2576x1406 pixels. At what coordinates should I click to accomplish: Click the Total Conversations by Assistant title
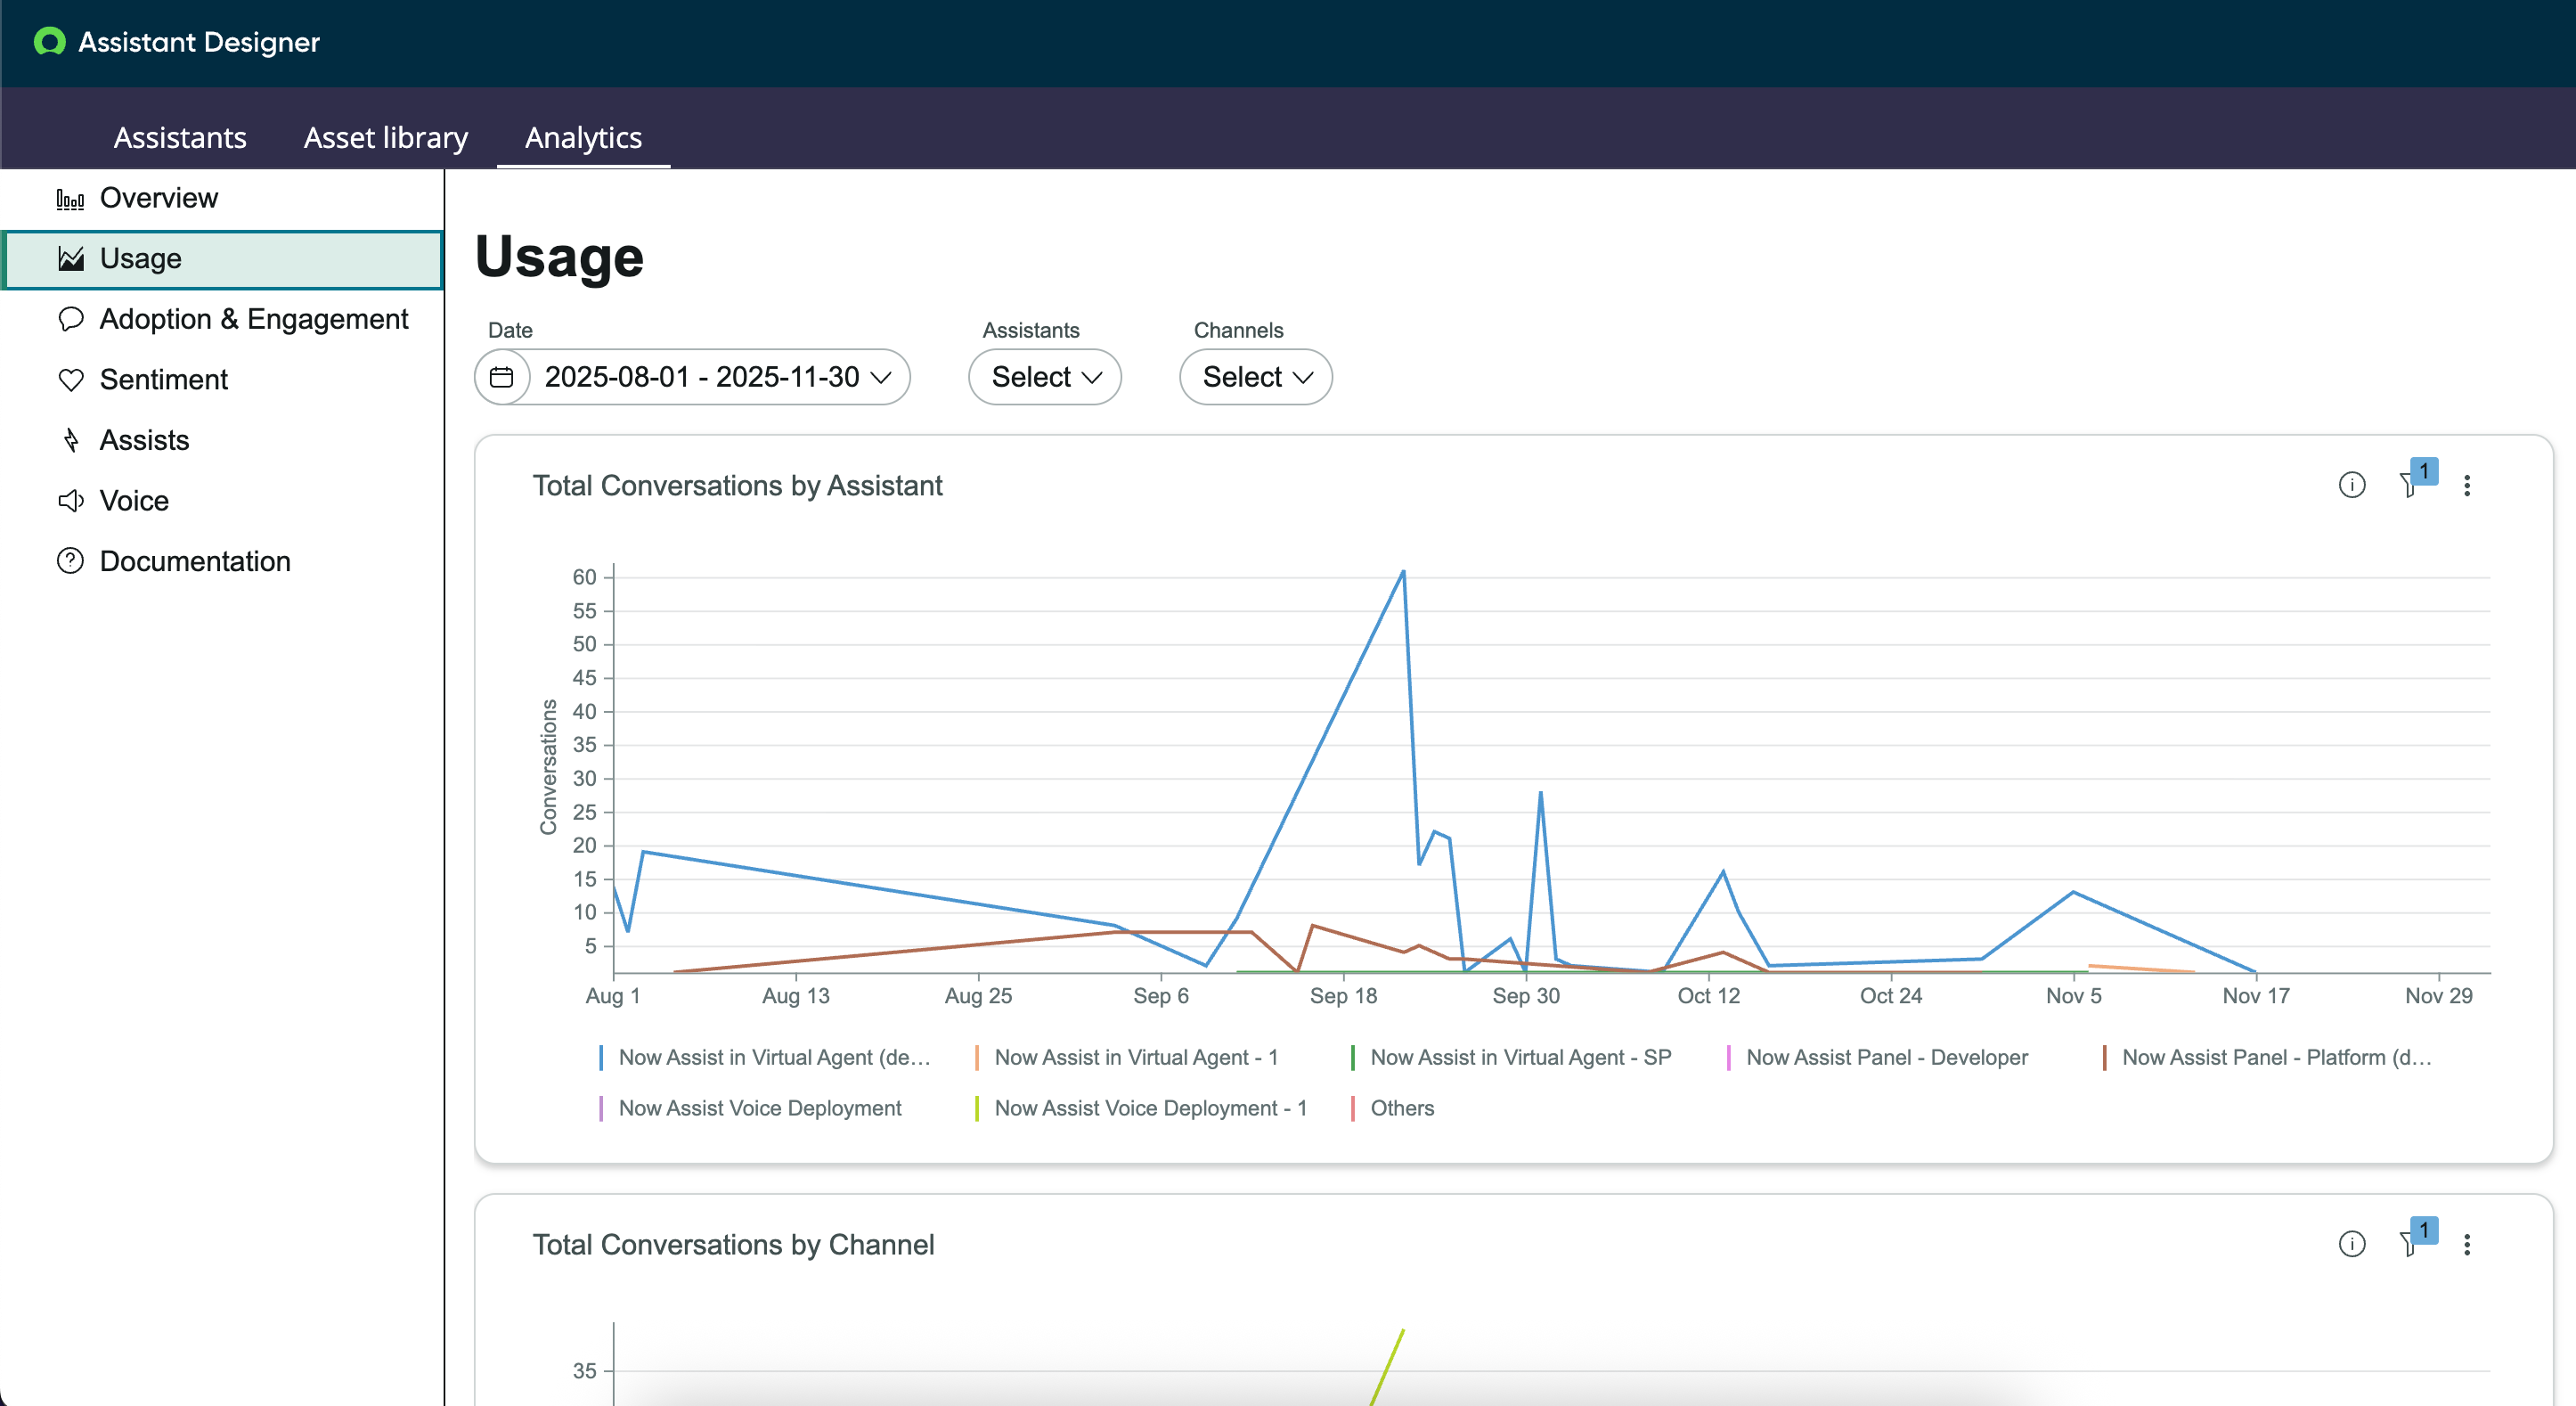click(738, 486)
